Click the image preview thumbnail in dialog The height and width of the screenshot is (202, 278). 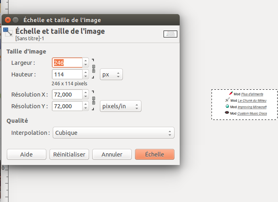(x=170, y=34)
